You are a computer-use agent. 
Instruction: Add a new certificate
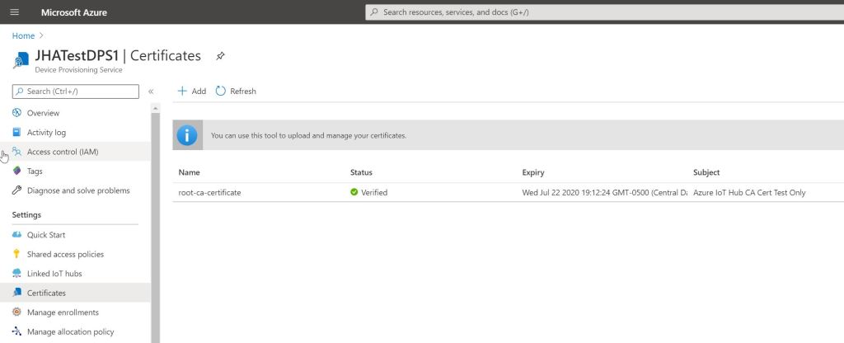tap(192, 92)
